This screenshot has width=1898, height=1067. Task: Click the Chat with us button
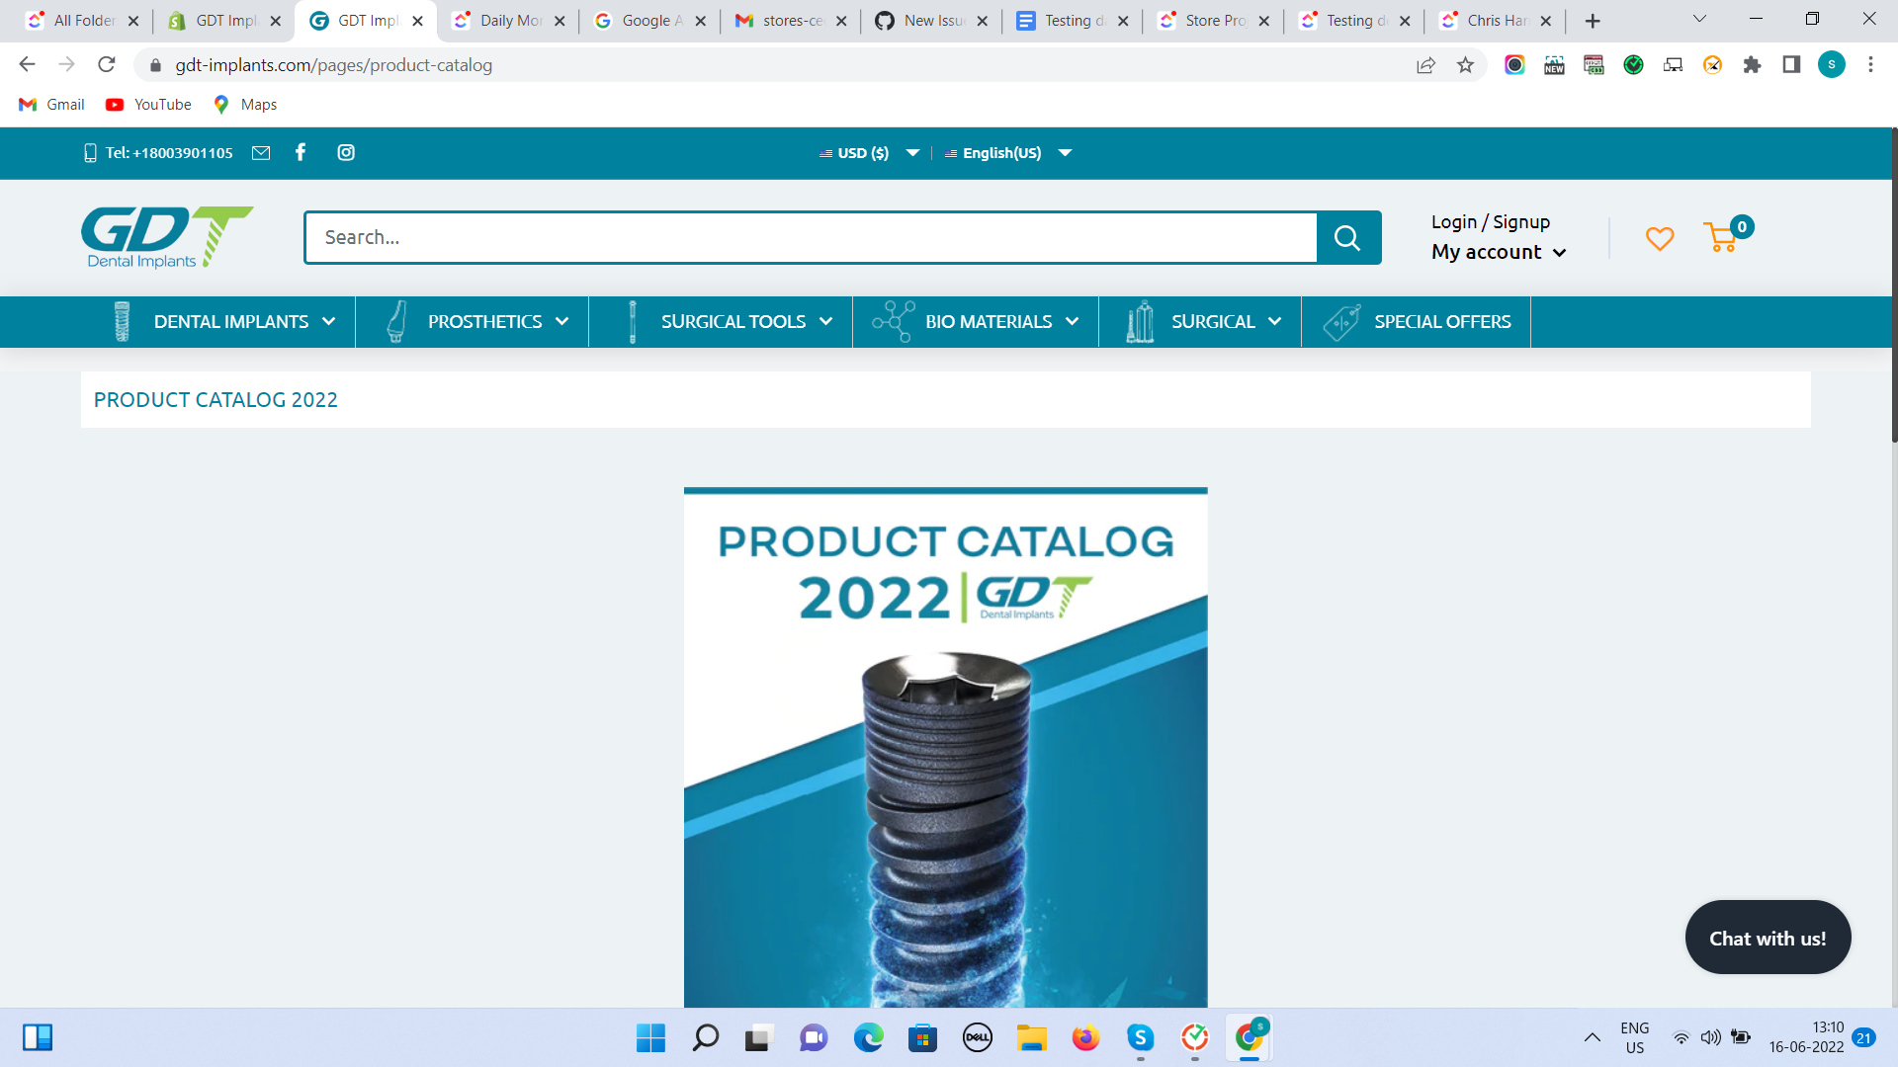click(x=1767, y=938)
